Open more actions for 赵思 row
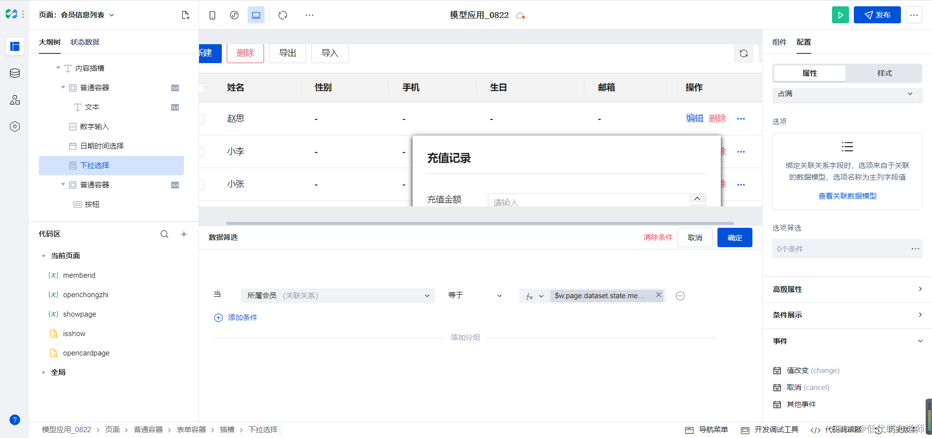 tap(741, 119)
